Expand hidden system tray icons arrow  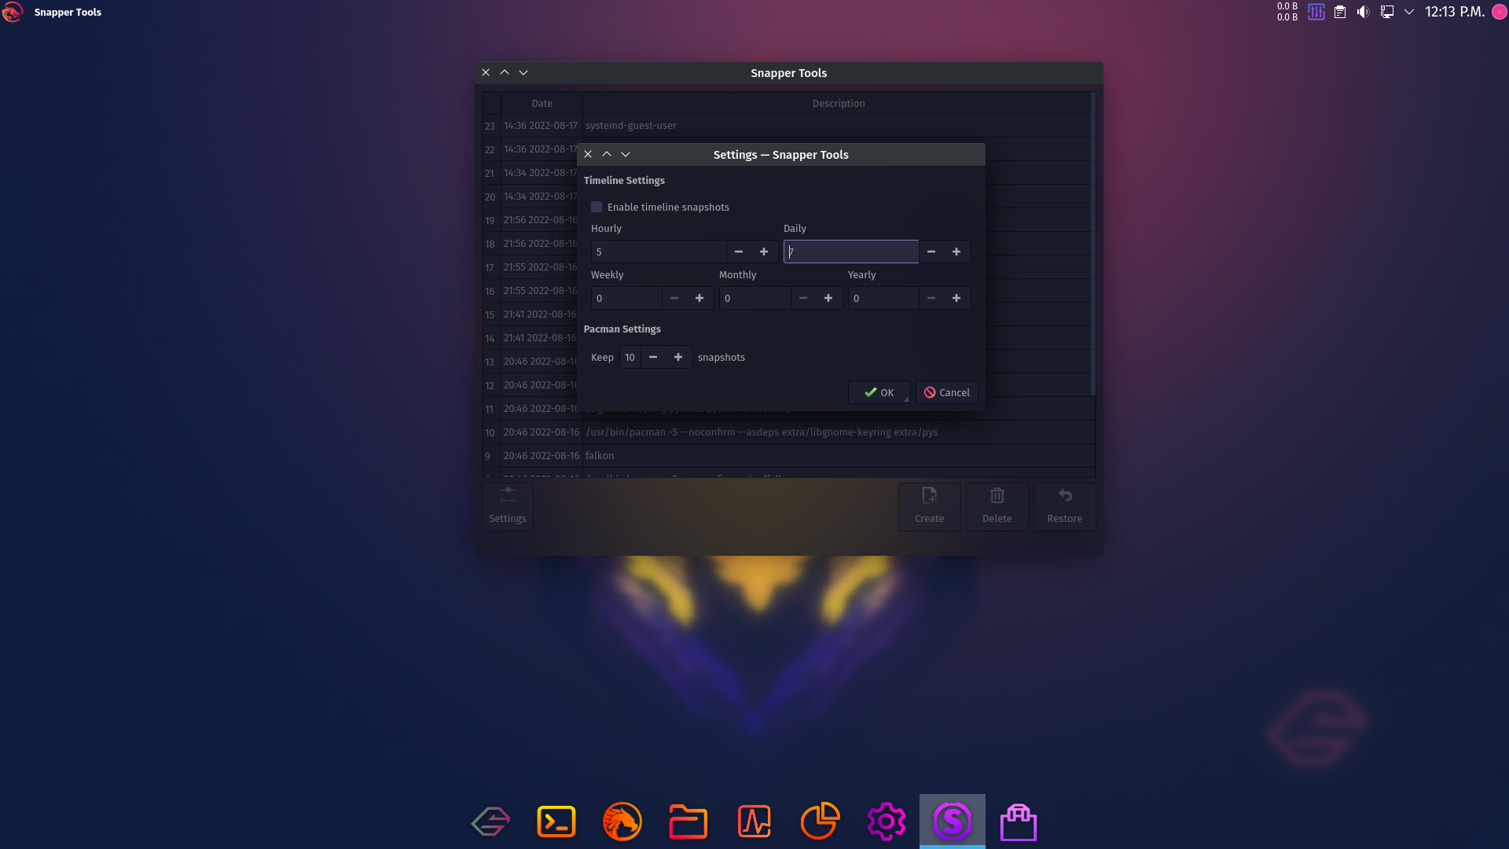click(1409, 12)
